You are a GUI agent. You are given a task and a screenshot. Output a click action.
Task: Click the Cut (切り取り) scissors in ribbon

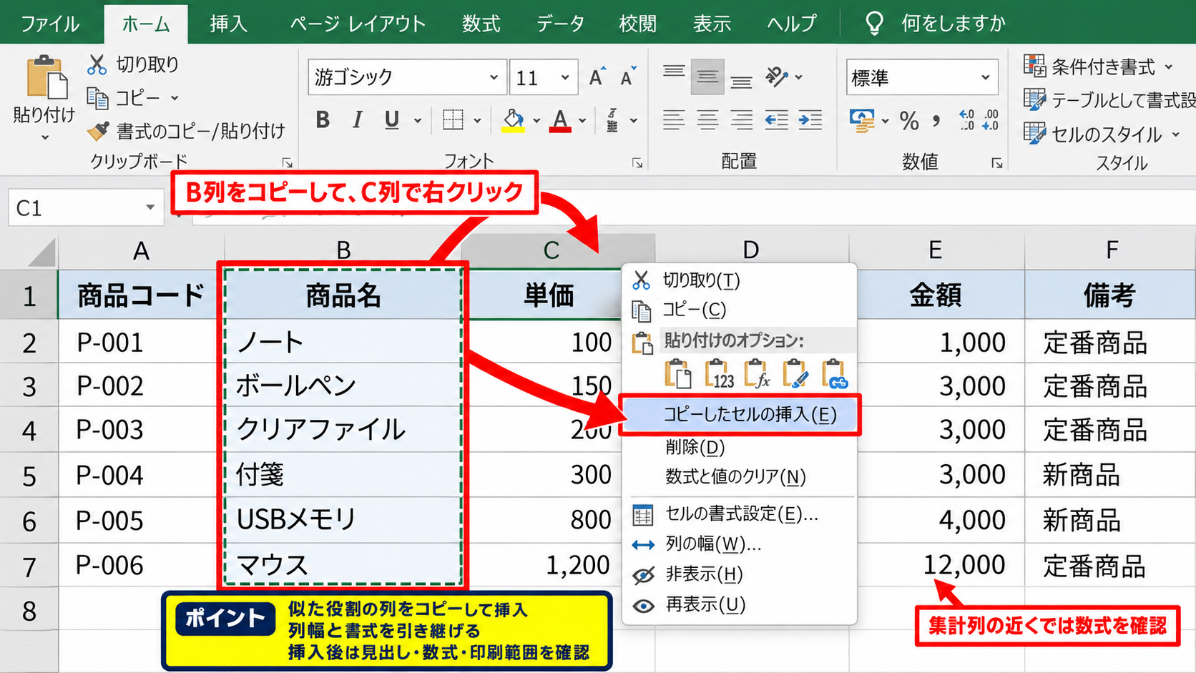click(97, 64)
